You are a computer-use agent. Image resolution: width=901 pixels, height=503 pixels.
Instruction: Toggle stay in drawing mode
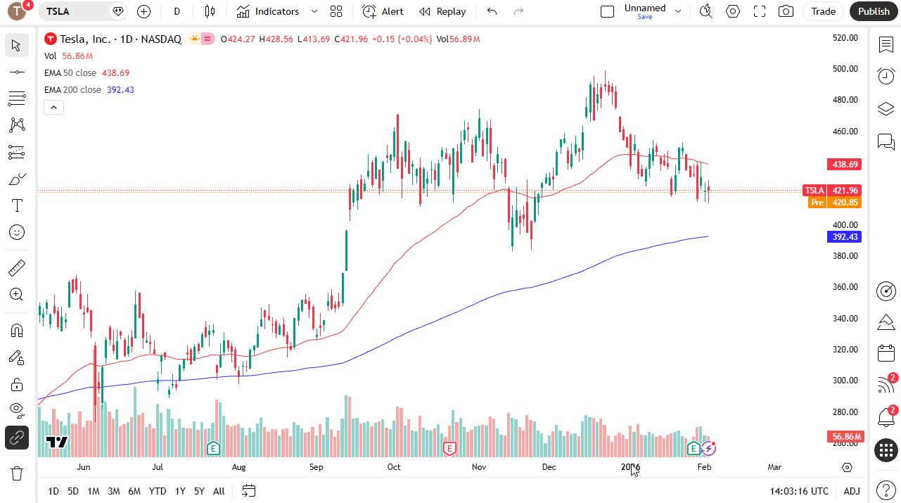click(x=16, y=357)
